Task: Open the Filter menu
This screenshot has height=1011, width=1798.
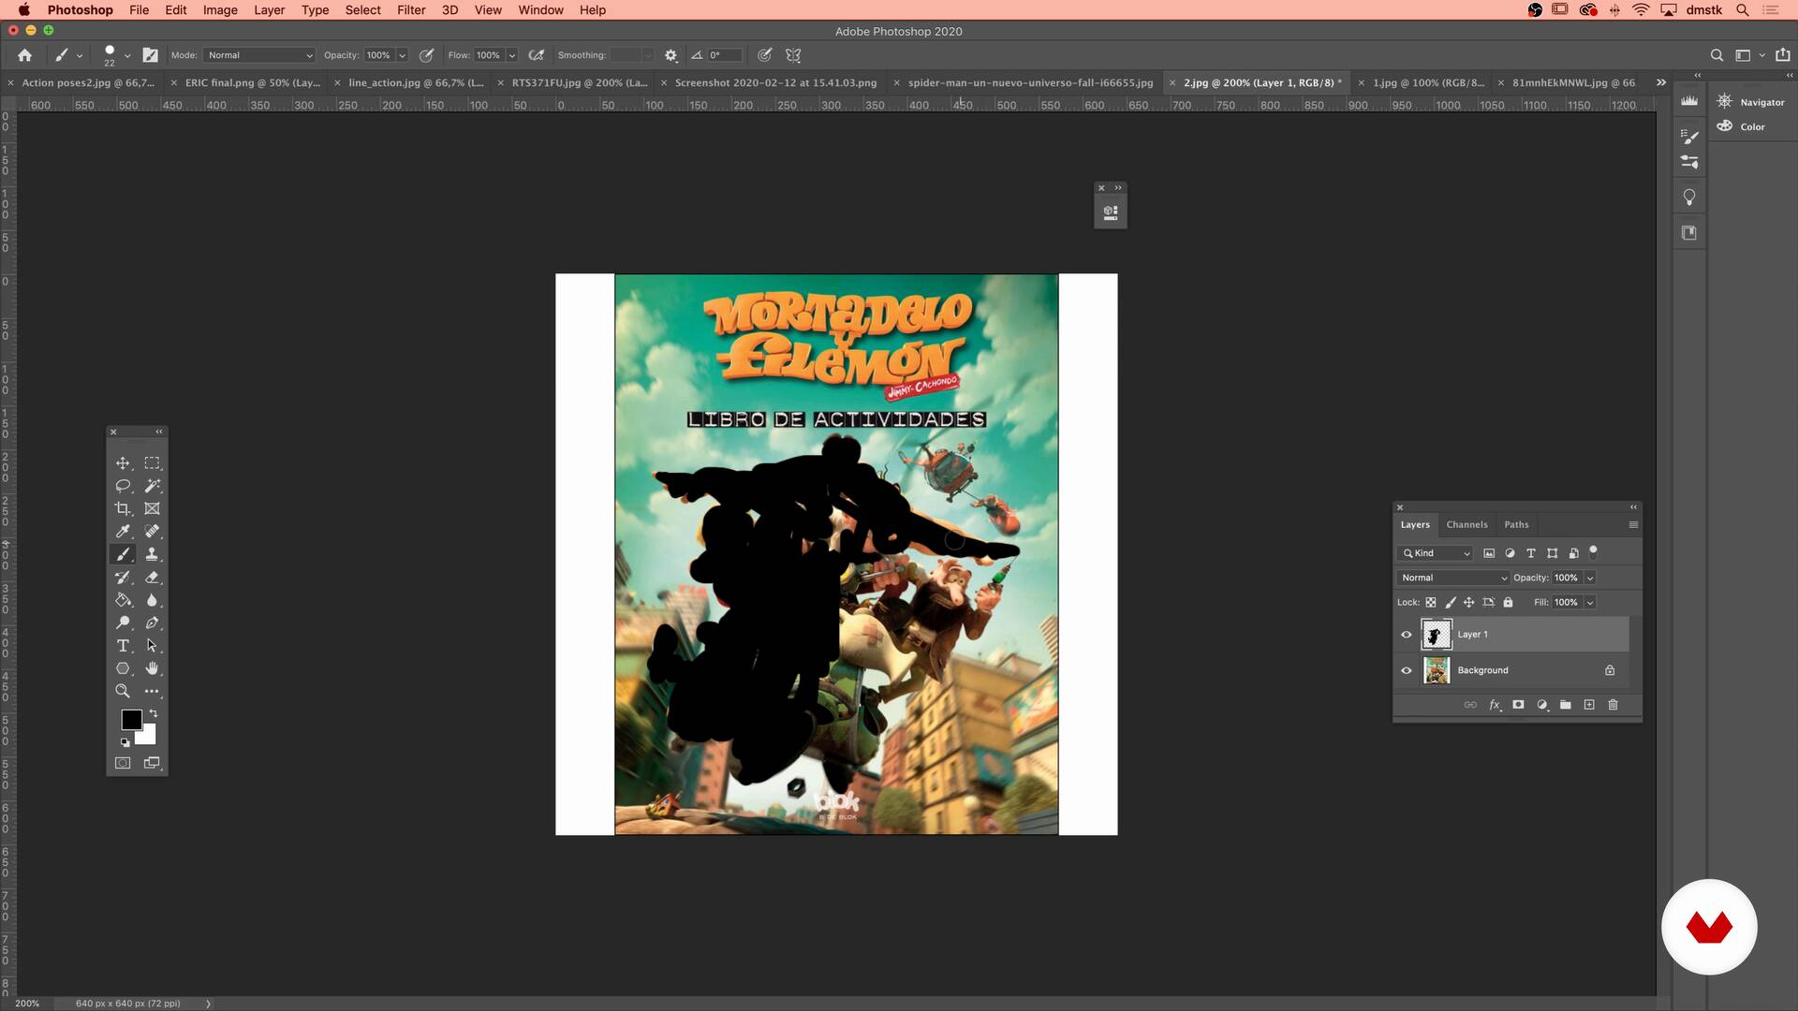Action: pyautogui.click(x=411, y=10)
